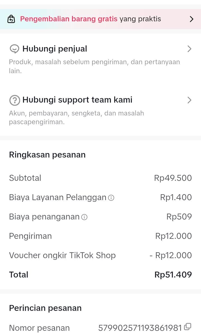
Task: Open support team chevron arrow
Action: pos(189,100)
